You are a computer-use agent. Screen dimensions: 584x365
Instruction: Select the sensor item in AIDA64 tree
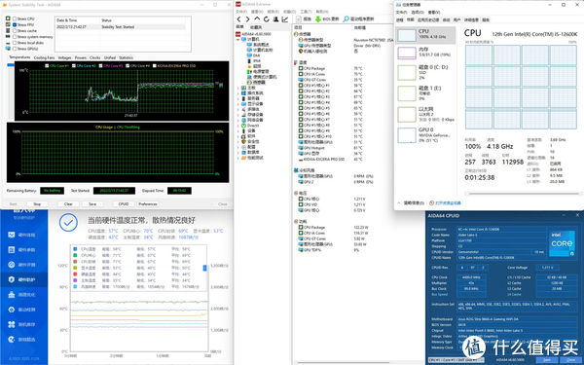[256, 83]
